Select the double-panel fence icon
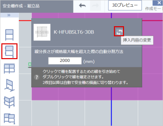 coord(9,68)
